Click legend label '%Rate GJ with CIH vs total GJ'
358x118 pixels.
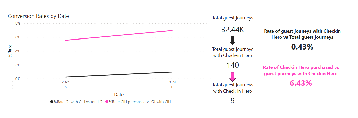click(78, 102)
